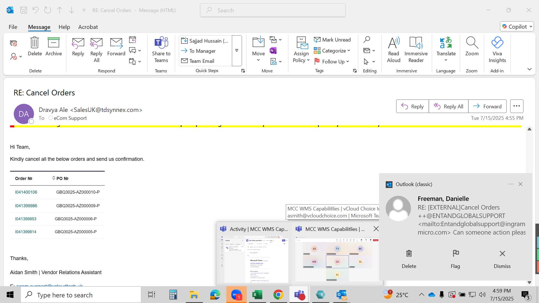The height and width of the screenshot is (303, 539).
Task: Click the Search box in title bar
Action: click(x=273, y=10)
